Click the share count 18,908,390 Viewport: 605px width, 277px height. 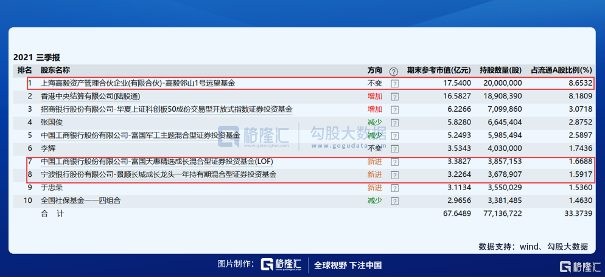502,97
